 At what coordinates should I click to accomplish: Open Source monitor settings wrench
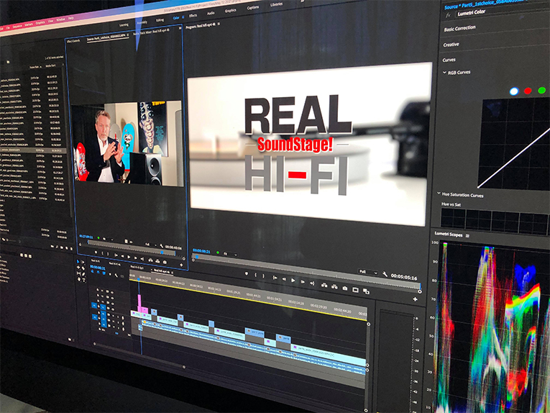click(x=161, y=245)
